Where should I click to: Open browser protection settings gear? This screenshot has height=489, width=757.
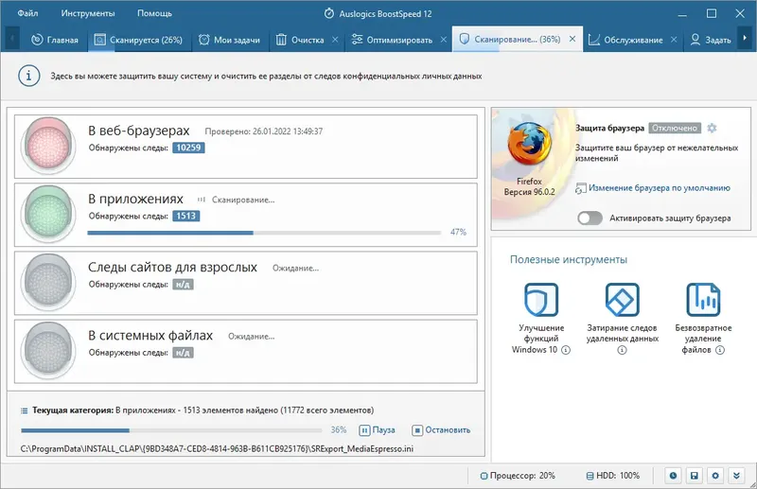(x=712, y=128)
